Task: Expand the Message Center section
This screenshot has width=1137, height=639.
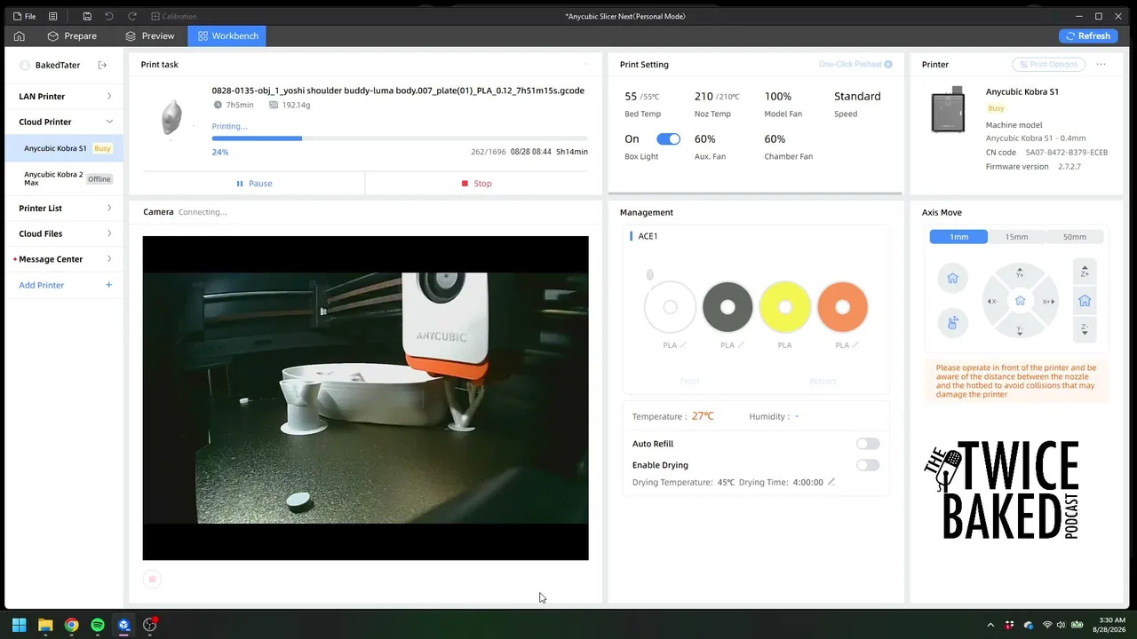Action: tap(65, 259)
